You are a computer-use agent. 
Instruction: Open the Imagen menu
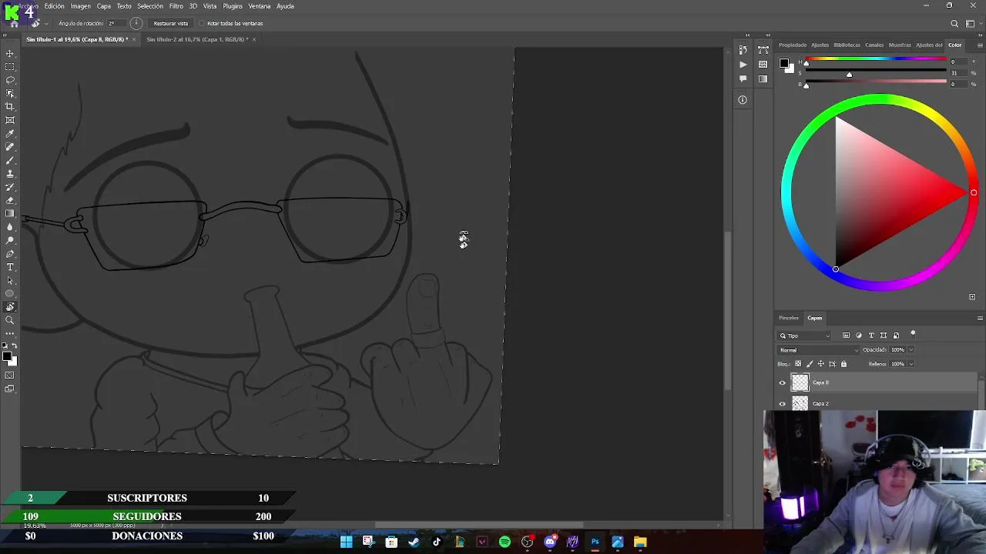point(81,6)
